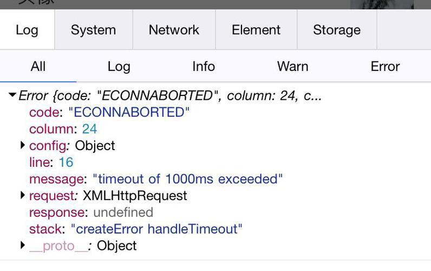The height and width of the screenshot is (271, 431).
Task: Click the response undefined property
Action: [92, 212]
